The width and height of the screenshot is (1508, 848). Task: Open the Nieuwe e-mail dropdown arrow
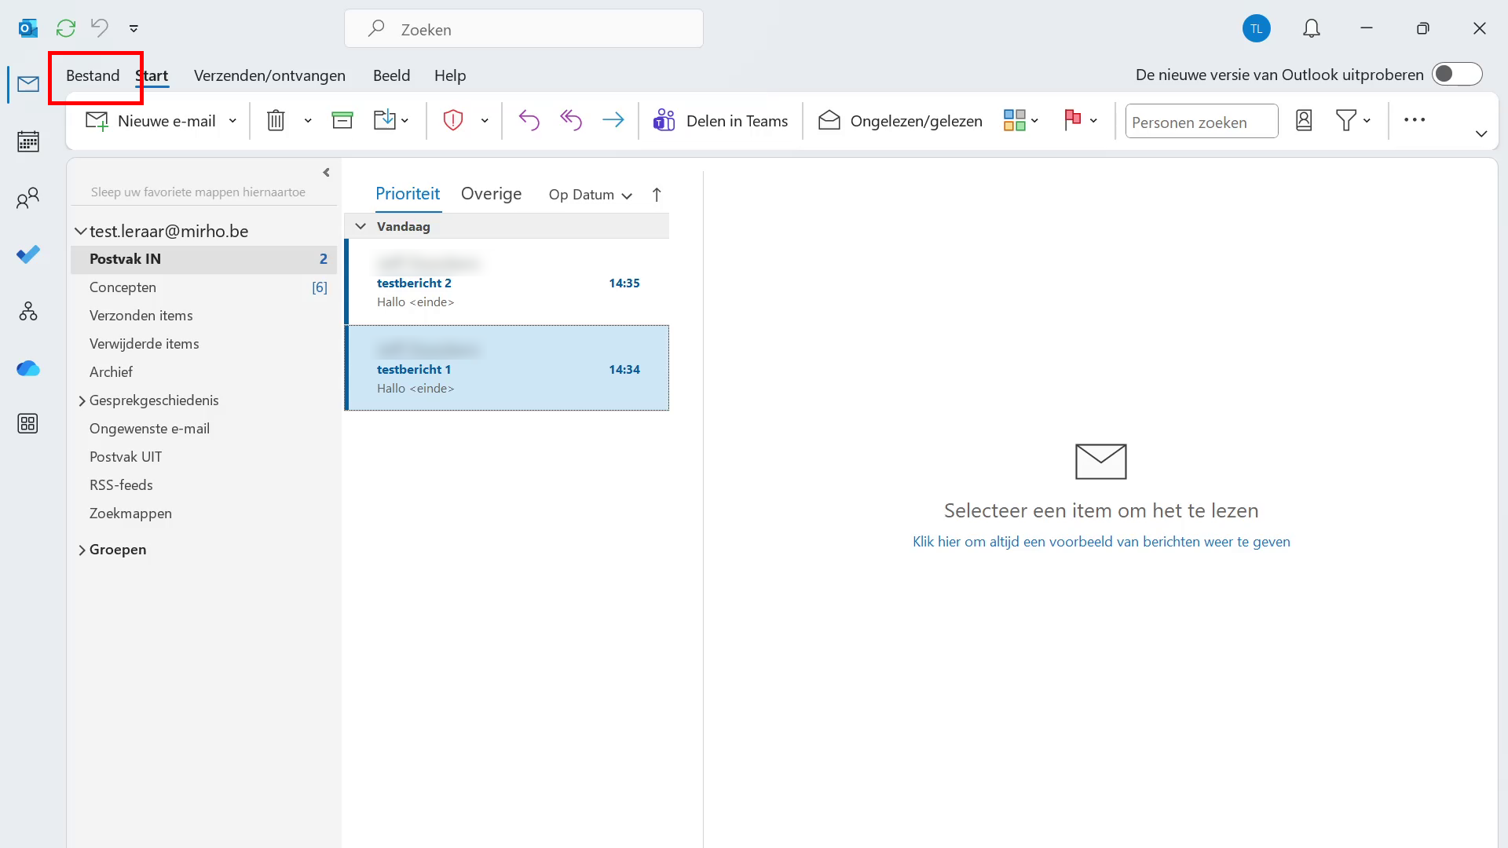(232, 121)
